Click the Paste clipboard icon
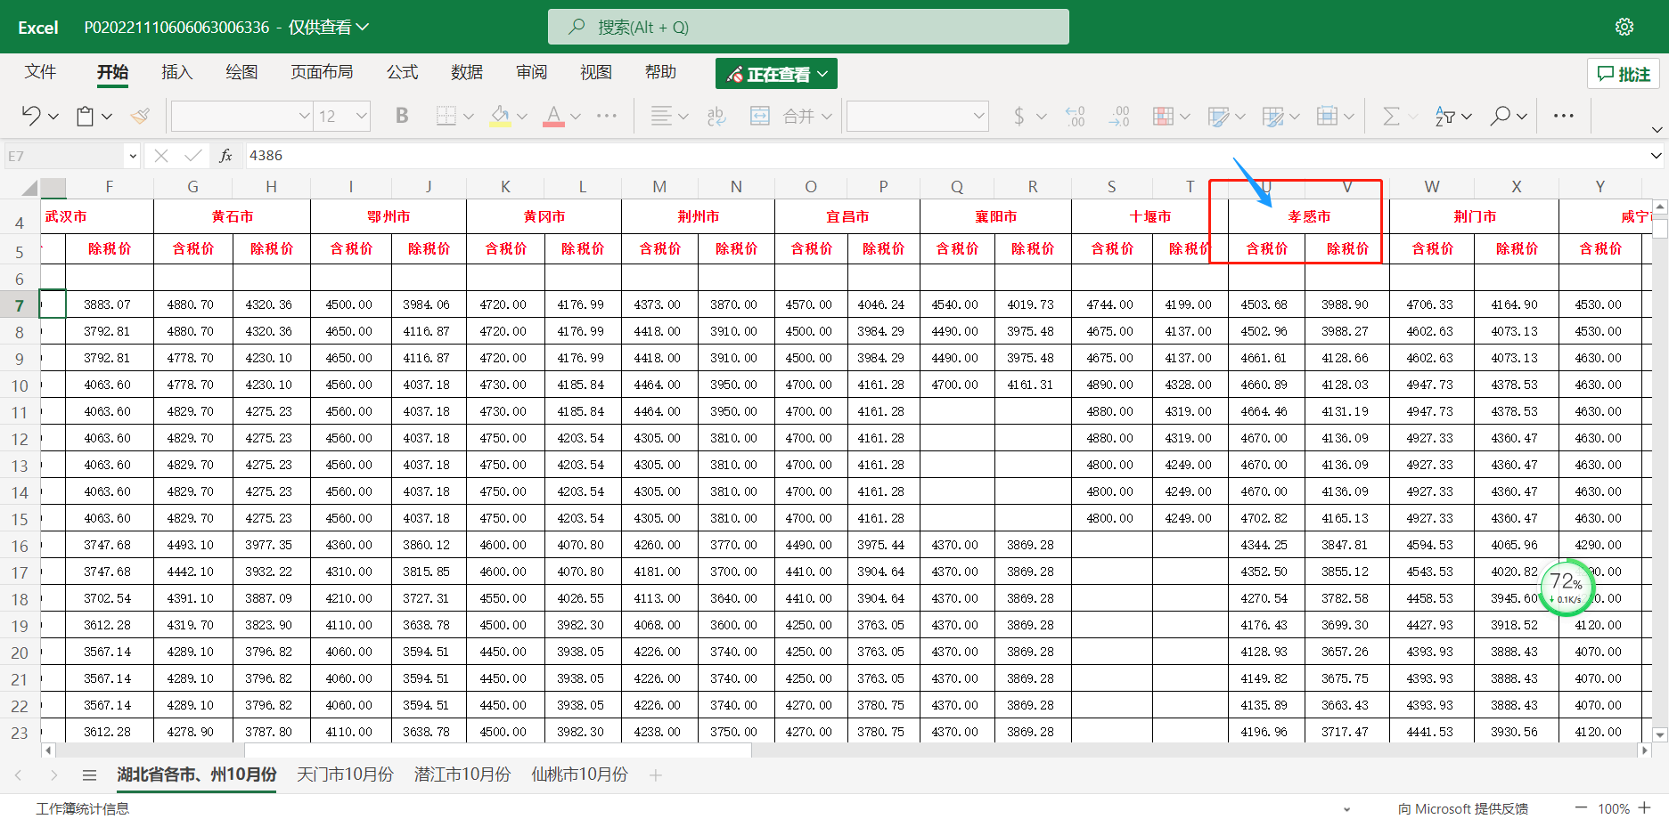This screenshot has height=819, width=1669. (x=86, y=116)
